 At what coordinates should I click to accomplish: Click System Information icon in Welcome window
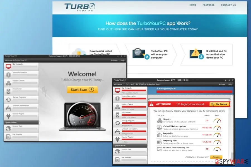coord(8,75)
